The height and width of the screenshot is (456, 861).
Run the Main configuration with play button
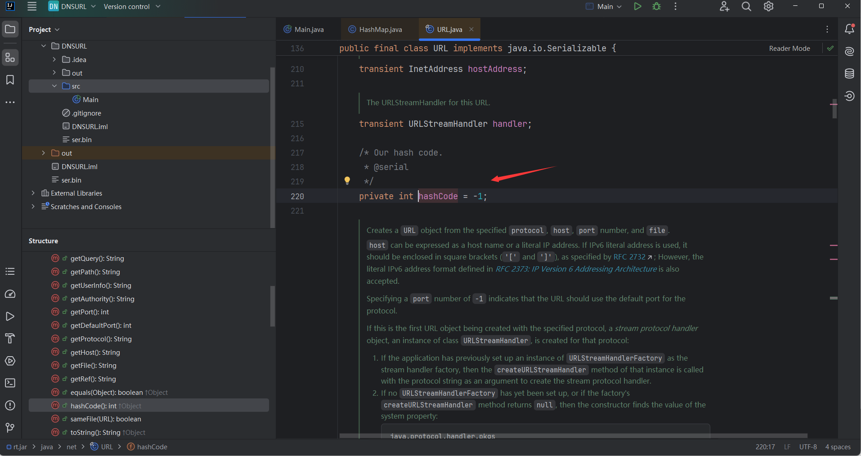[x=637, y=6]
